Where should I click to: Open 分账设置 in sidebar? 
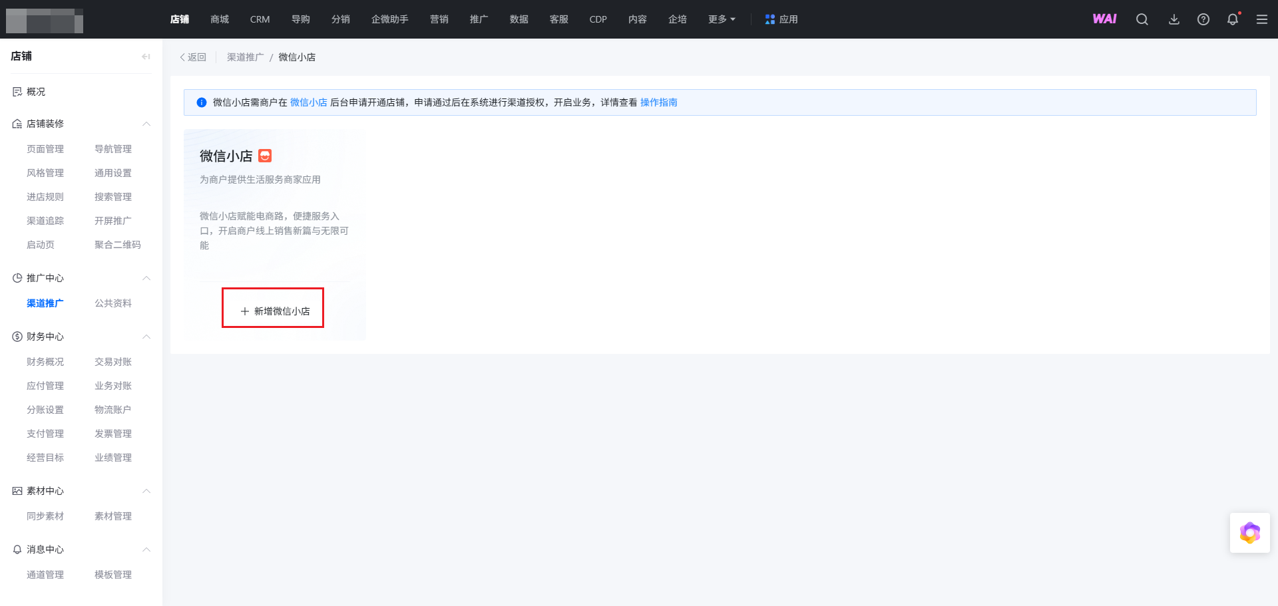(x=45, y=410)
